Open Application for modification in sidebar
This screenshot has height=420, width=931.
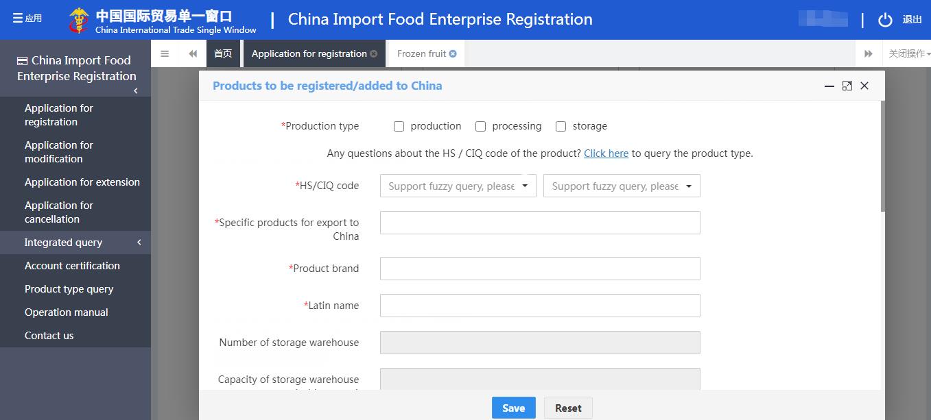tap(59, 152)
